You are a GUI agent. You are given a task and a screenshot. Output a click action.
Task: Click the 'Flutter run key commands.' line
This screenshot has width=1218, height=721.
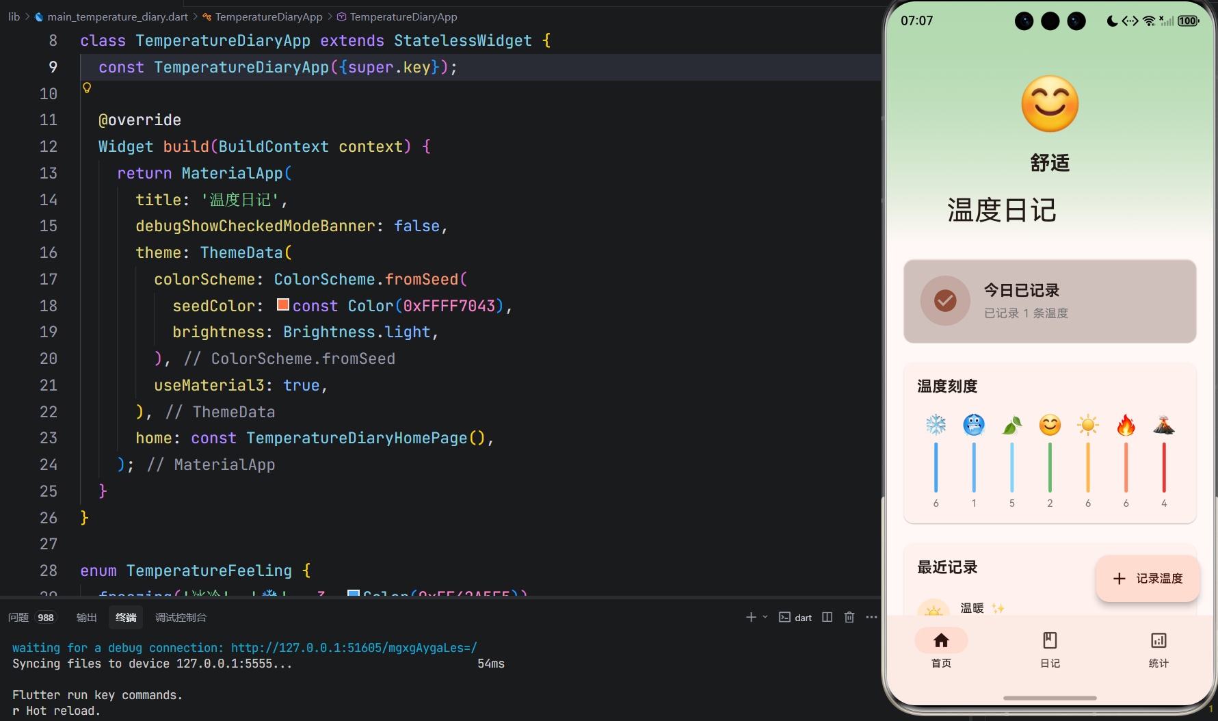97,695
